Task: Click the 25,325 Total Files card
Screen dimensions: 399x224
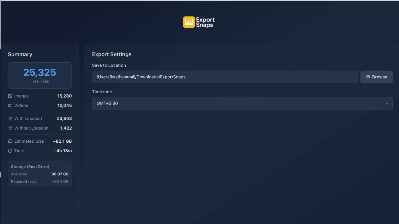Action: coord(40,75)
